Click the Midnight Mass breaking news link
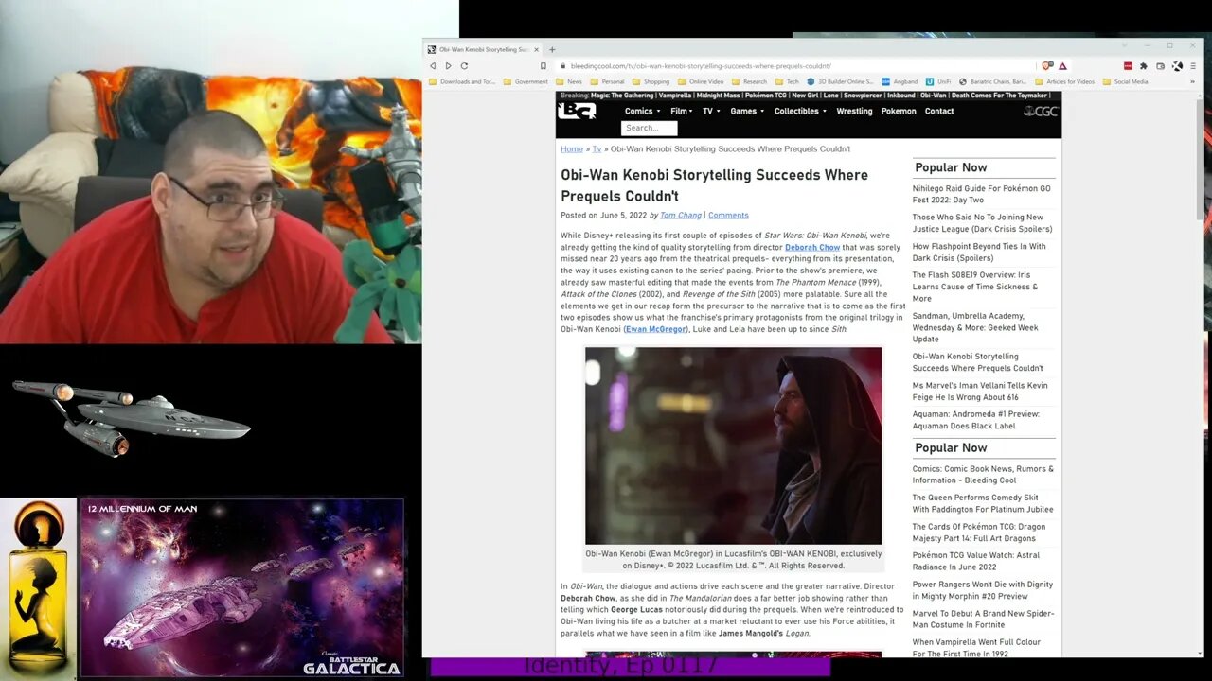Image resolution: width=1212 pixels, height=681 pixels. click(x=718, y=96)
